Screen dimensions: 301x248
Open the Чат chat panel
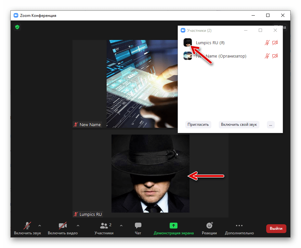click(x=138, y=228)
